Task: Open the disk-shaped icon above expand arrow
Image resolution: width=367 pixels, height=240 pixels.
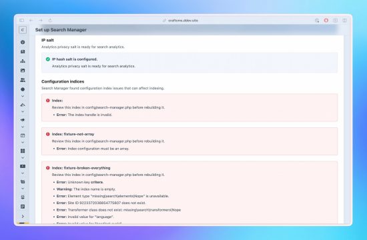Action: tap(23, 207)
